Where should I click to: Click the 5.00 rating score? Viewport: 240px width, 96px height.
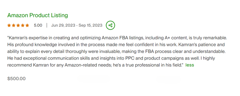coord(38,25)
